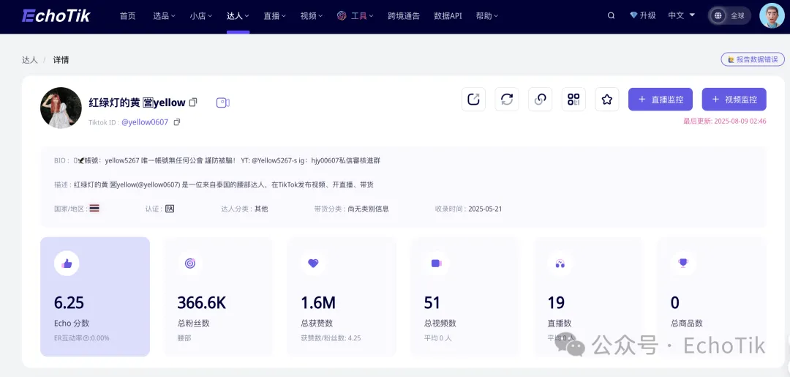This screenshot has height=377, width=790.
Task: Copy the influencer name 红绿灯的黄
Action: click(x=193, y=102)
